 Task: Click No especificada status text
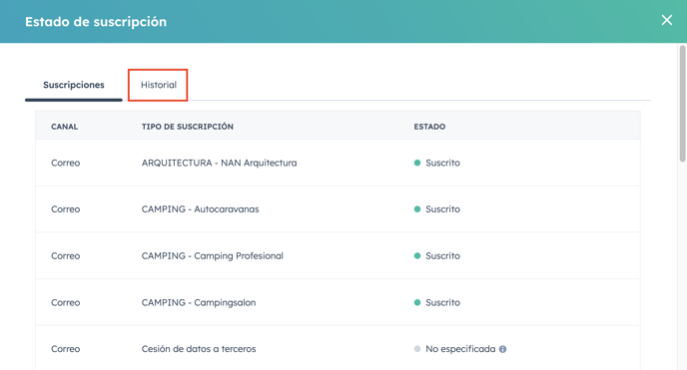coord(460,349)
